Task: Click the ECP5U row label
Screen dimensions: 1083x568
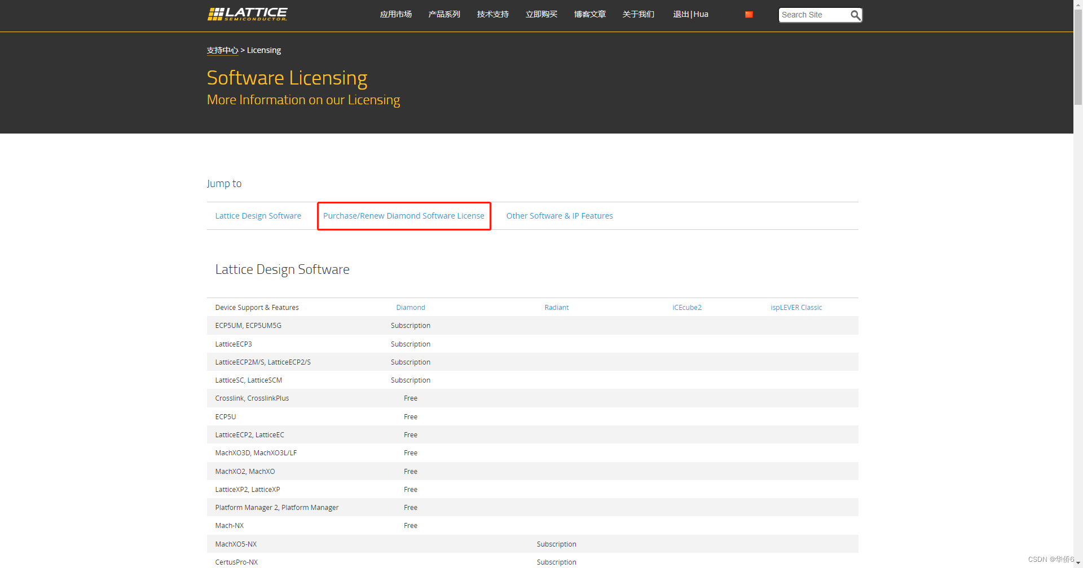Action: pyautogui.click(x=226, y=417)
